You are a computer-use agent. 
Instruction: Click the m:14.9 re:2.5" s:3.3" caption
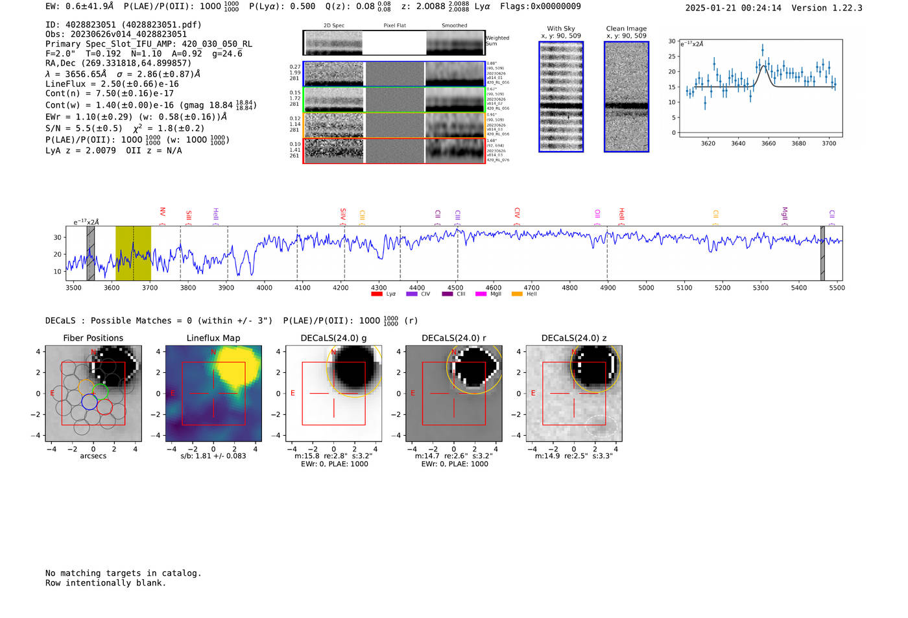click(574, 456)
